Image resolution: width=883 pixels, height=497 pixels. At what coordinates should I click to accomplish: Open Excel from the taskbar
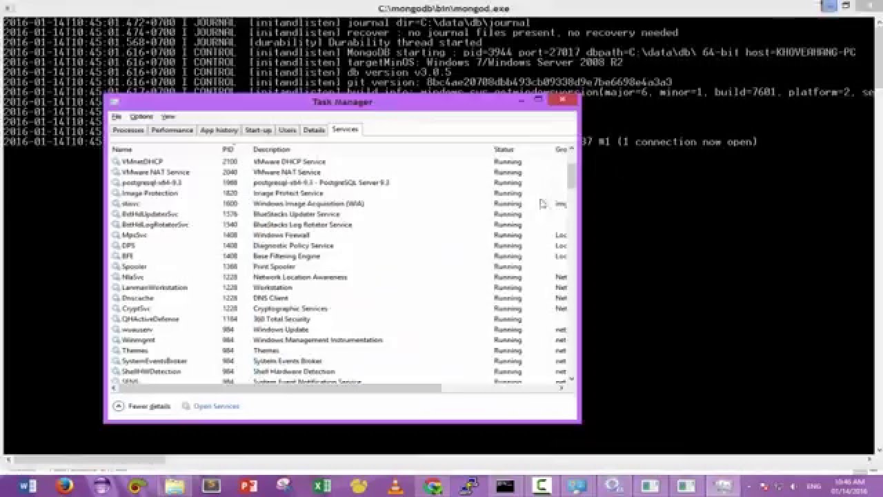[x=321, y=486]
